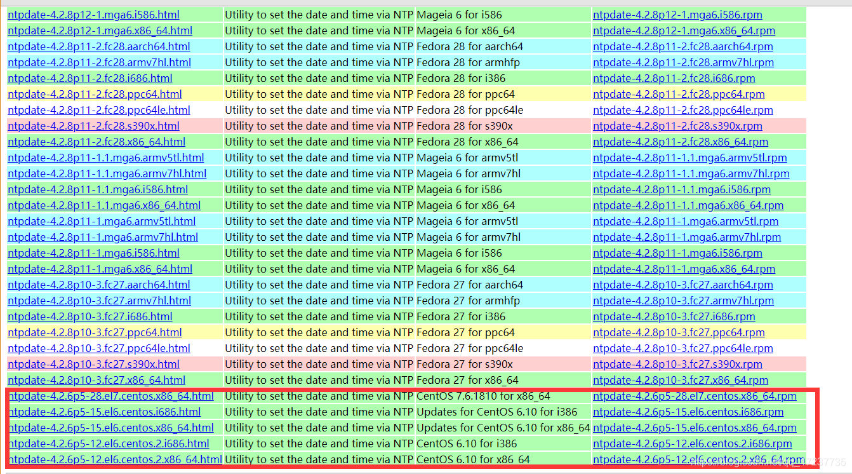Screen dimensions: 852x474
Task: Open ntpdate-4.2.8p11-2.fc28.i686.html page
Action: 90,78
